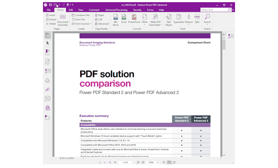Screen dimensions: 278x168
Task: Click the Save icon in the title bar
Action: point(55,5)
